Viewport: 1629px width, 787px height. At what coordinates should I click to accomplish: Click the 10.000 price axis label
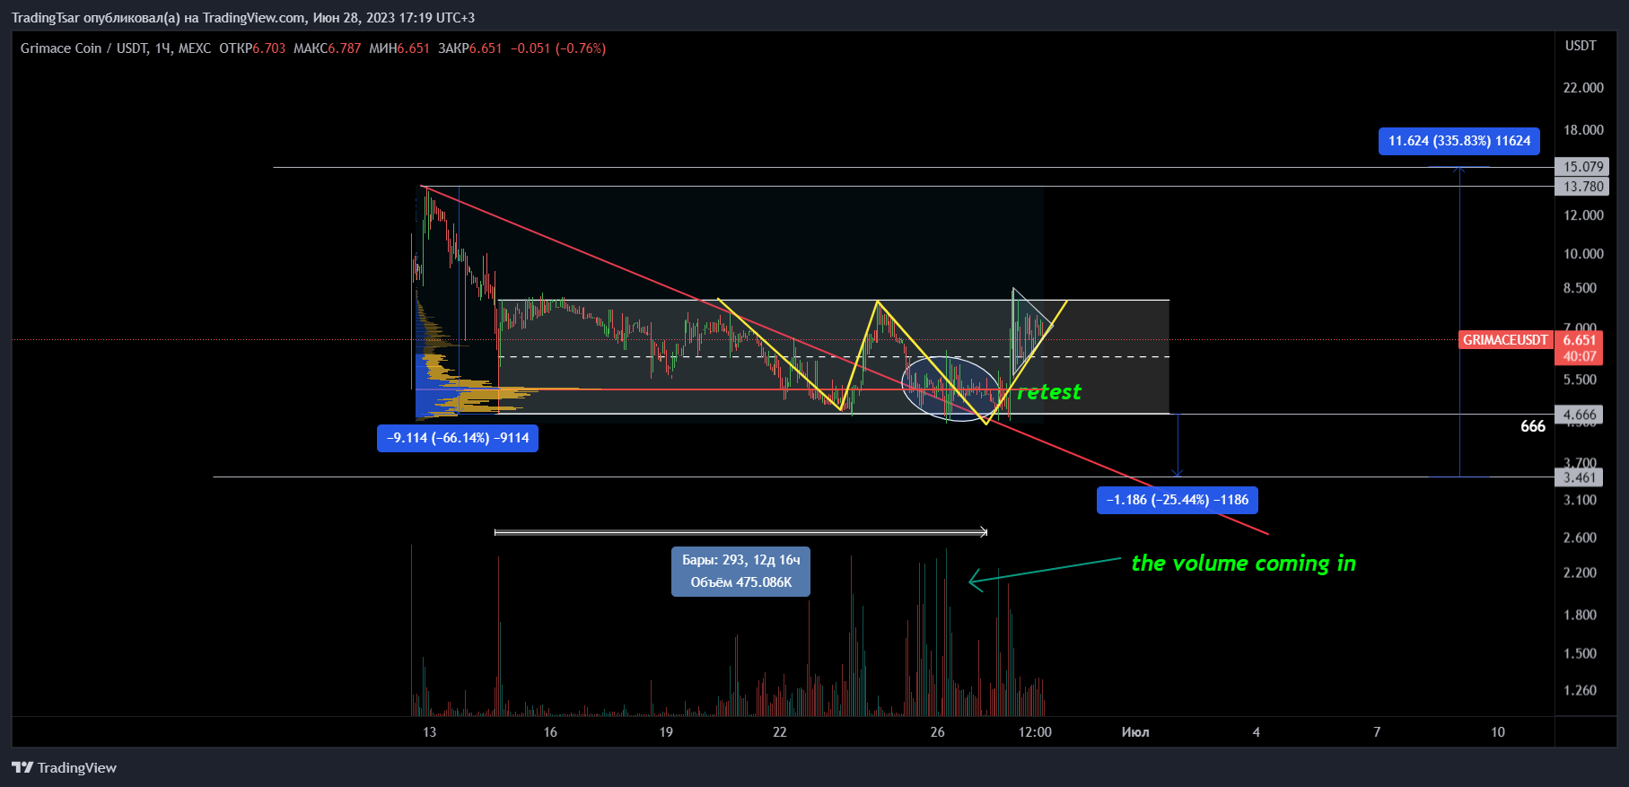coord(1583,254)
